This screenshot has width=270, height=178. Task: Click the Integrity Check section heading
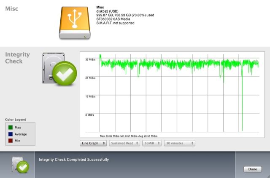pos(17,58)
